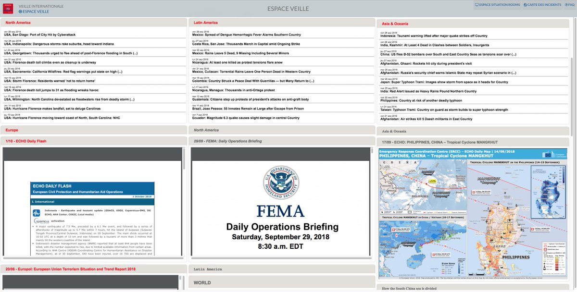Open Ecuador magnitude 6.3 quake headline
The width and height of the screenshot is (577, 292).
[x=246, y=118]
